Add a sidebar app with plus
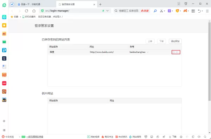211x139 pixels. click(x=4, y=121)
